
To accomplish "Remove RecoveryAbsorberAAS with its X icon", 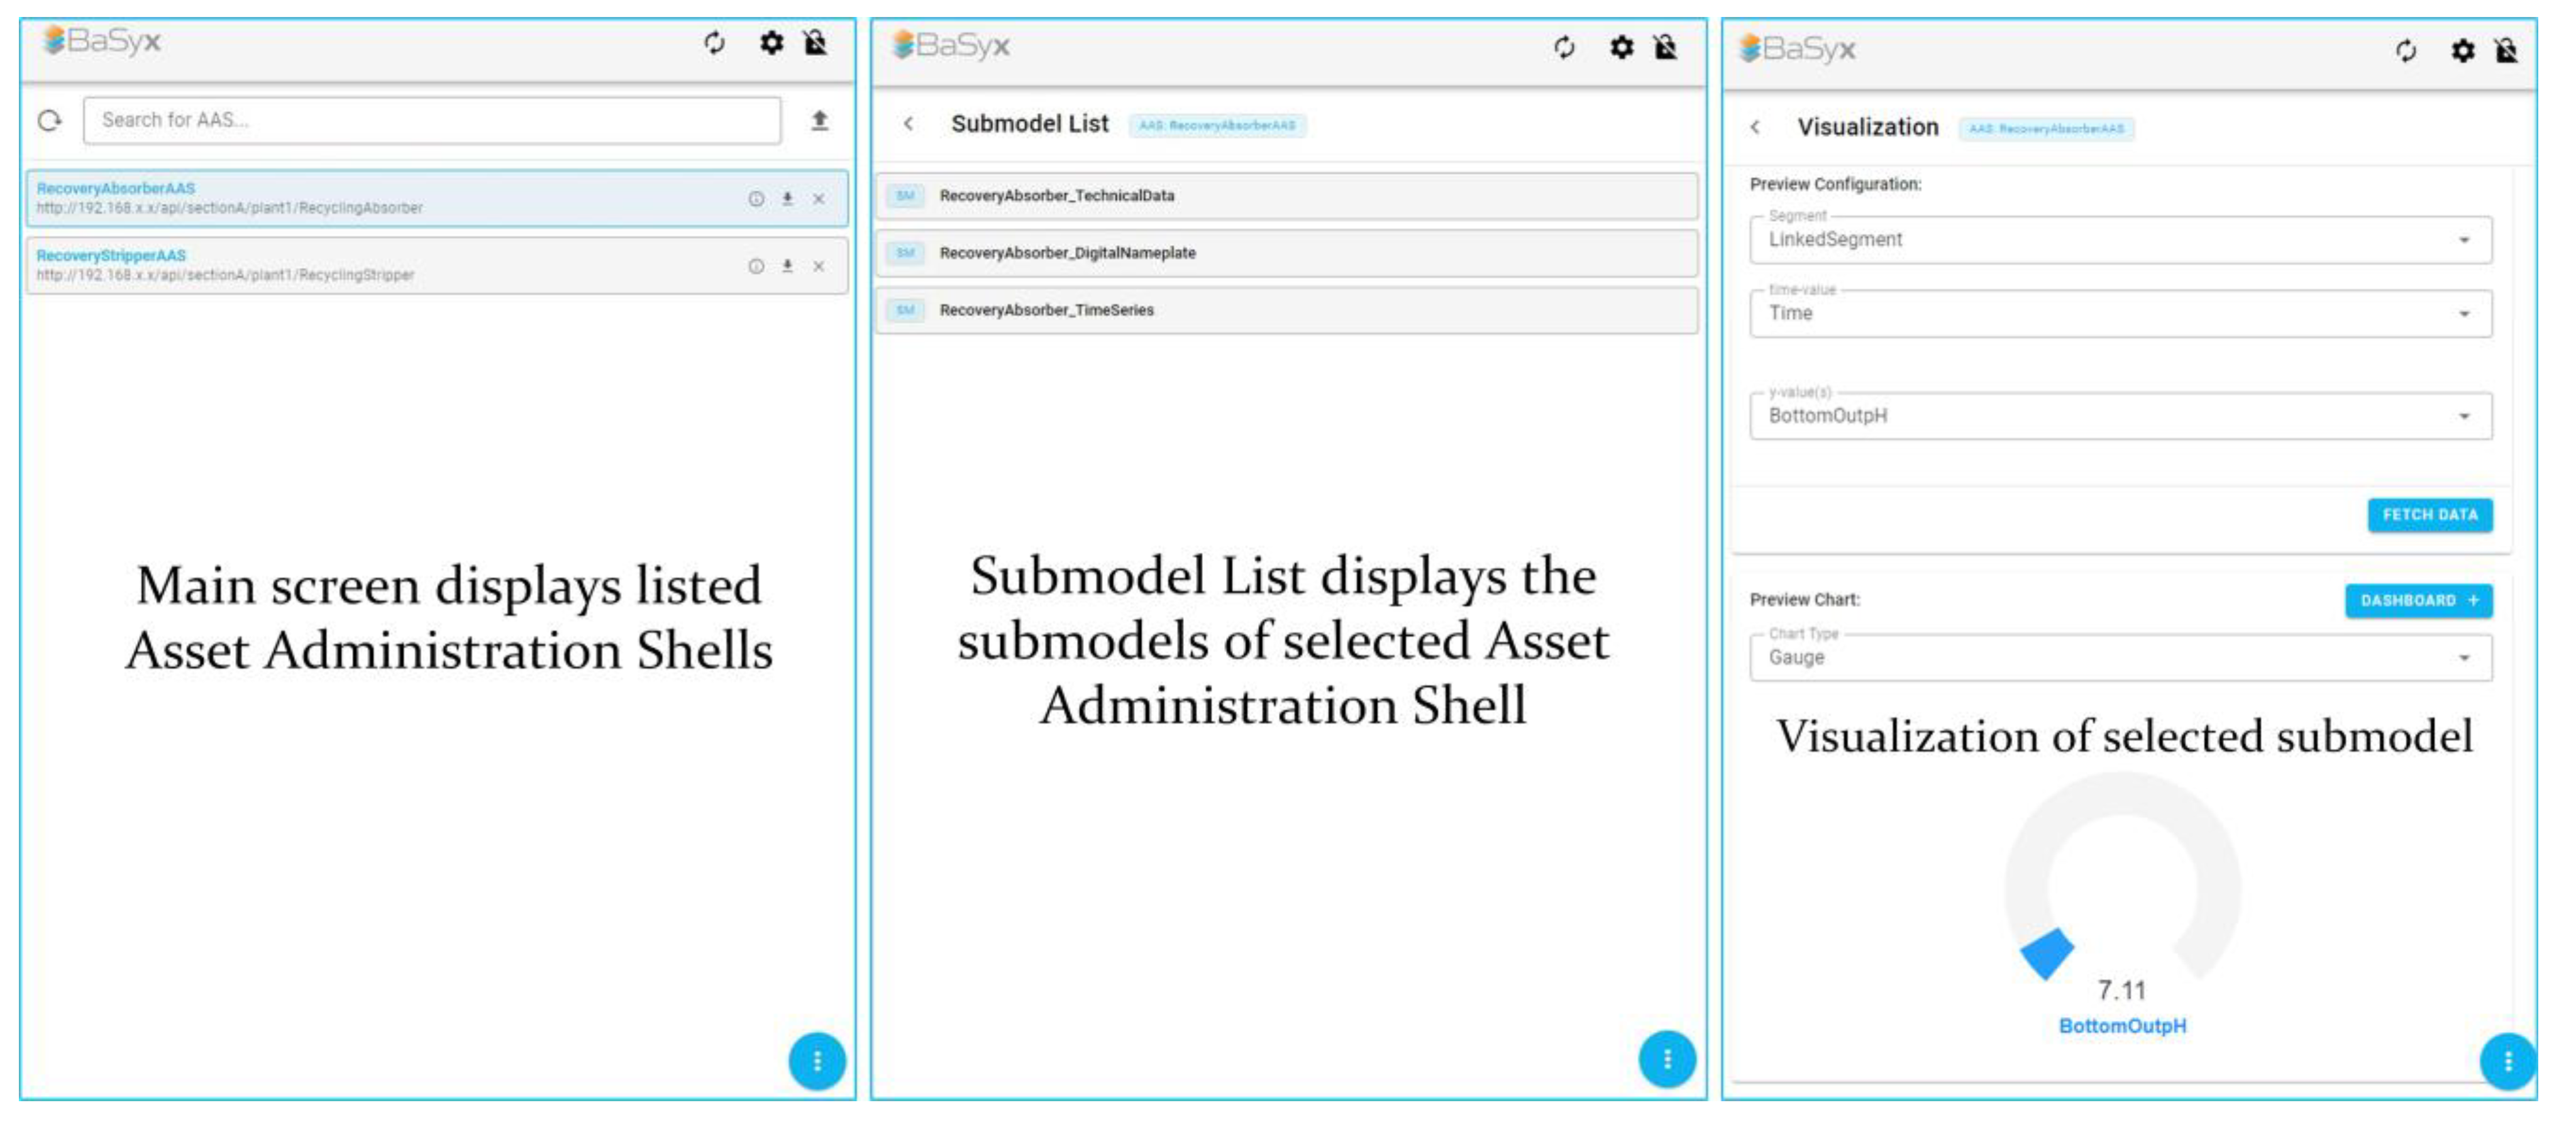I will pyautogui.click(x=819, y=199).
